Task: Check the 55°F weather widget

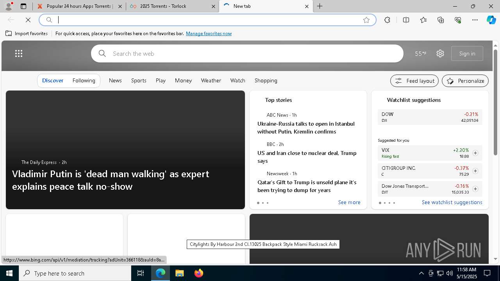Action: click(x=421, y=53)
